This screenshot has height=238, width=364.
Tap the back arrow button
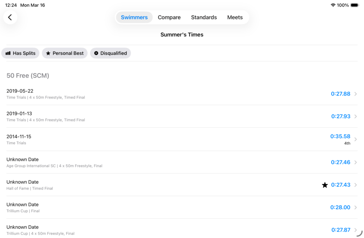[10, 17]
